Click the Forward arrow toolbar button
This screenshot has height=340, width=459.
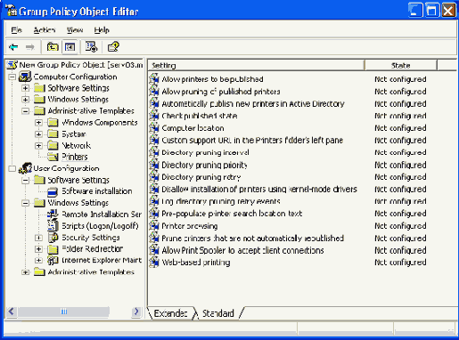[30, 47]
